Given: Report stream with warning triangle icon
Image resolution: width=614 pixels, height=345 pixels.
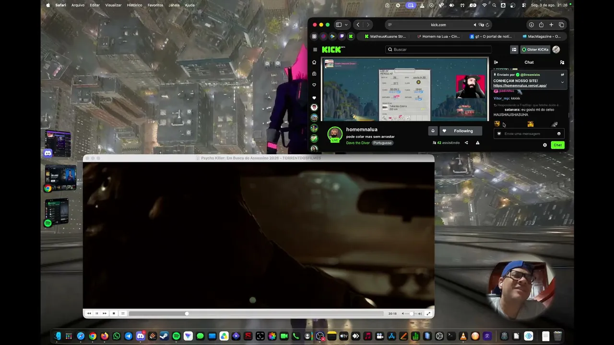Looking at the screenshot, I should [477, 143].
